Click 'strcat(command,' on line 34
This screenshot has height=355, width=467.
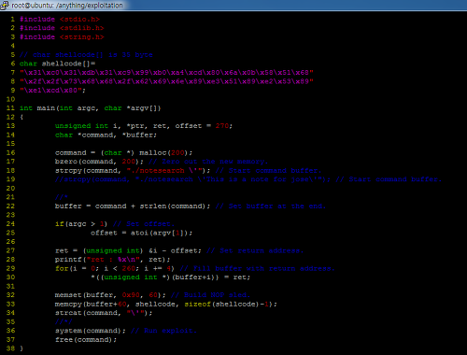click(89, 313)
